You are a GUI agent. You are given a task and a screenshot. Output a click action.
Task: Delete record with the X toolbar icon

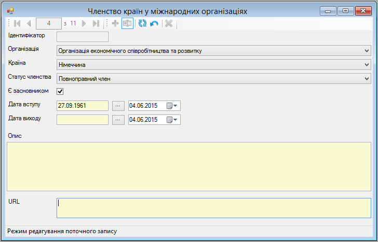pos(169,23)
